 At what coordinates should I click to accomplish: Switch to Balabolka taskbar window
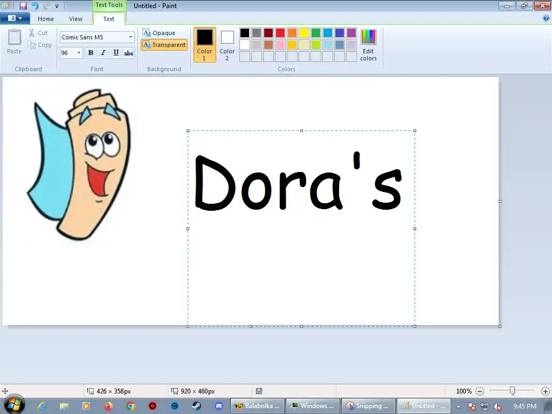[257, 406]
